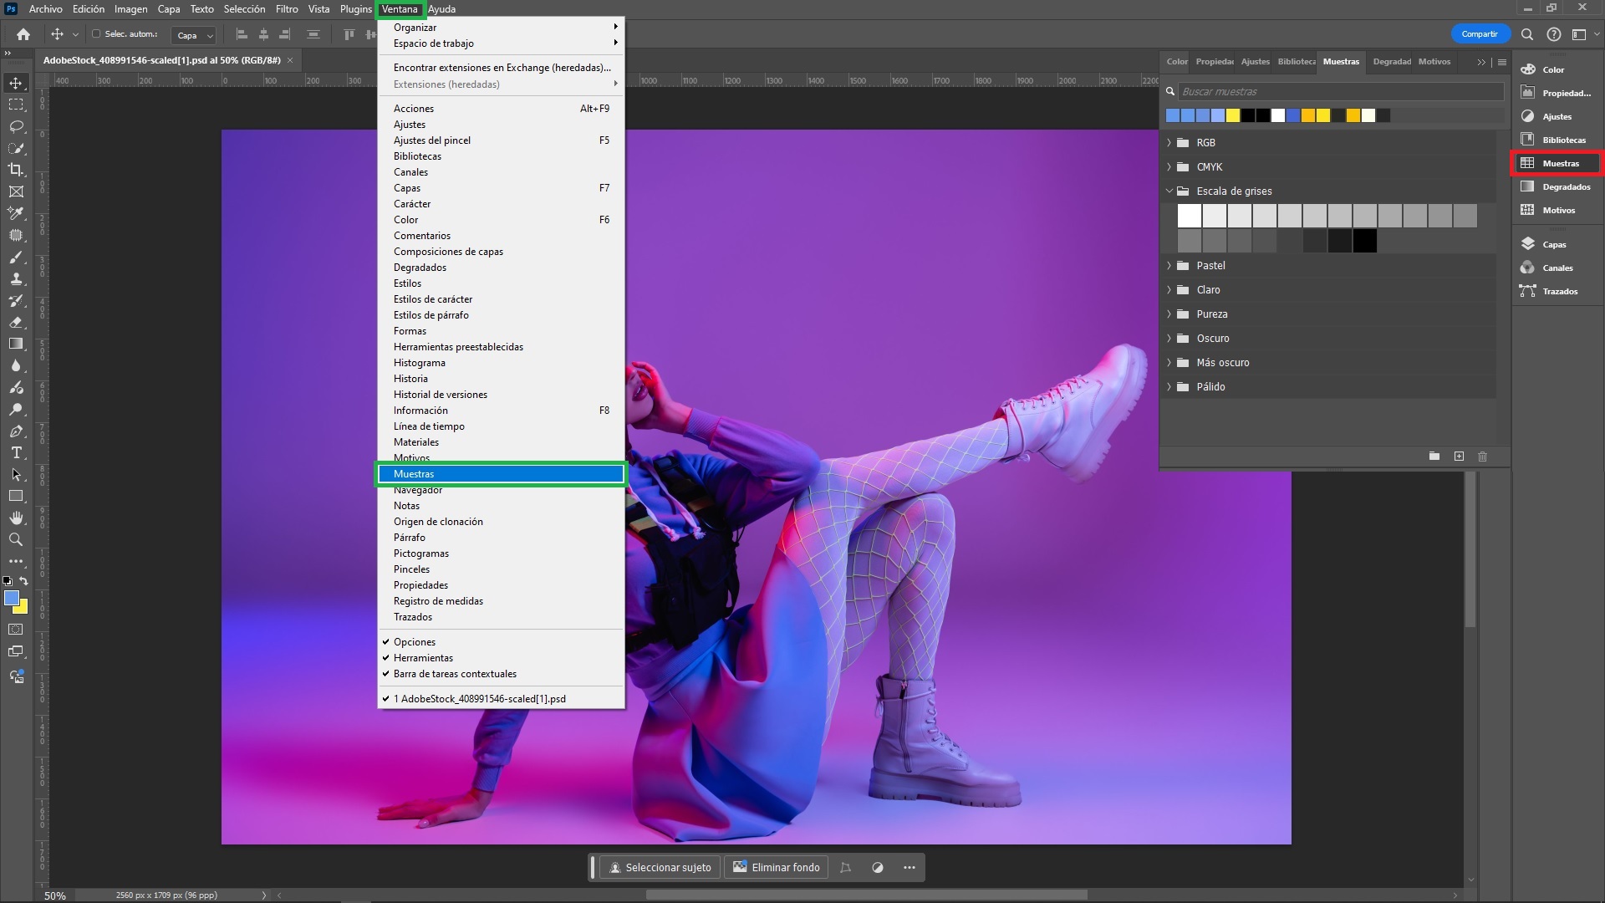Screen dimensions: 1605x903
Task: Click the Home icon in options bar
Action: pyautogui.click(x=23, y=34)
